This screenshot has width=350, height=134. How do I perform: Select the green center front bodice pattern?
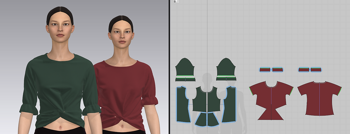click(x=207, y=99)
